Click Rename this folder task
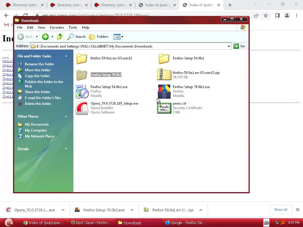This screenshot has height=227, width=303. click(x=39, y=64)
